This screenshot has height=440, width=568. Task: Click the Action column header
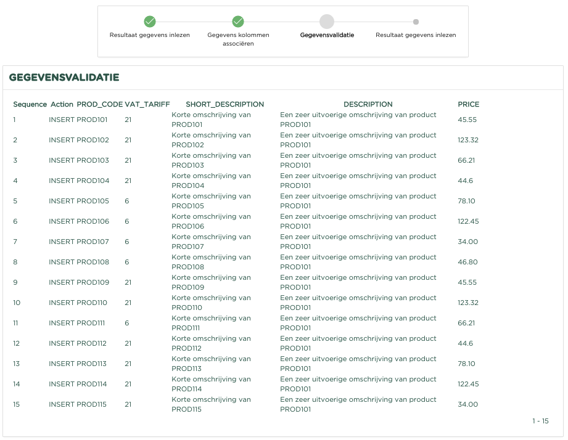click(62, 104)
